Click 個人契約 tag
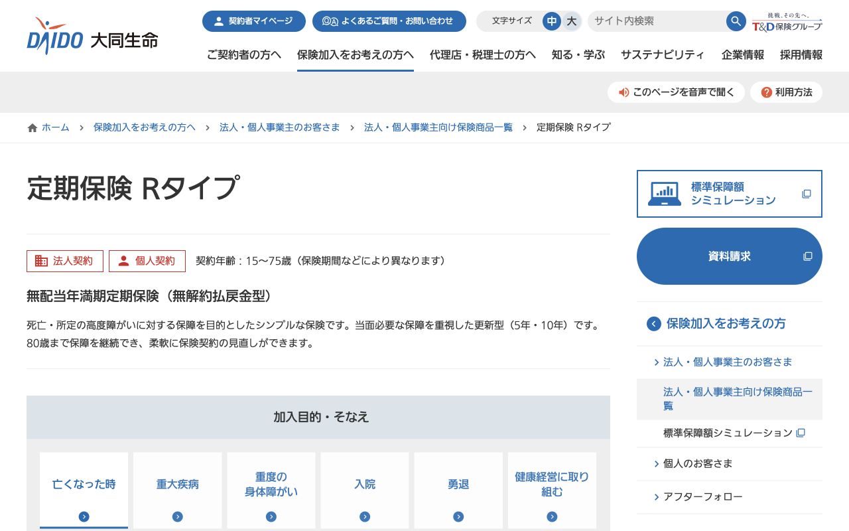 pyautogui.click(x=147, y=261)
